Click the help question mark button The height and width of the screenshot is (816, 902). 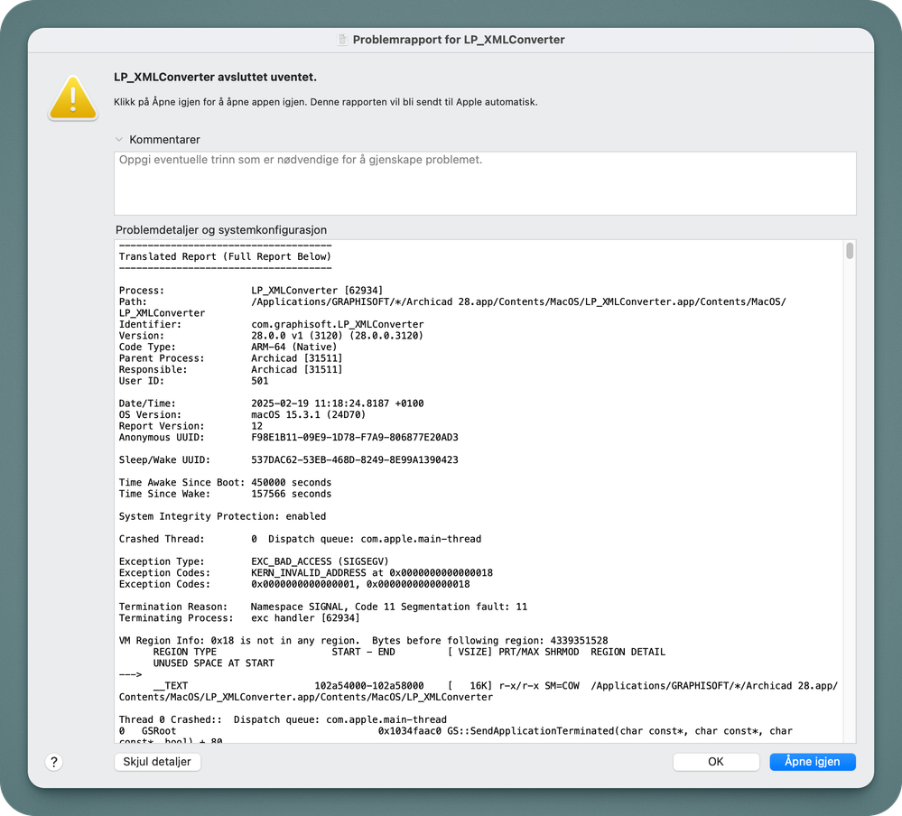point(54,762)
